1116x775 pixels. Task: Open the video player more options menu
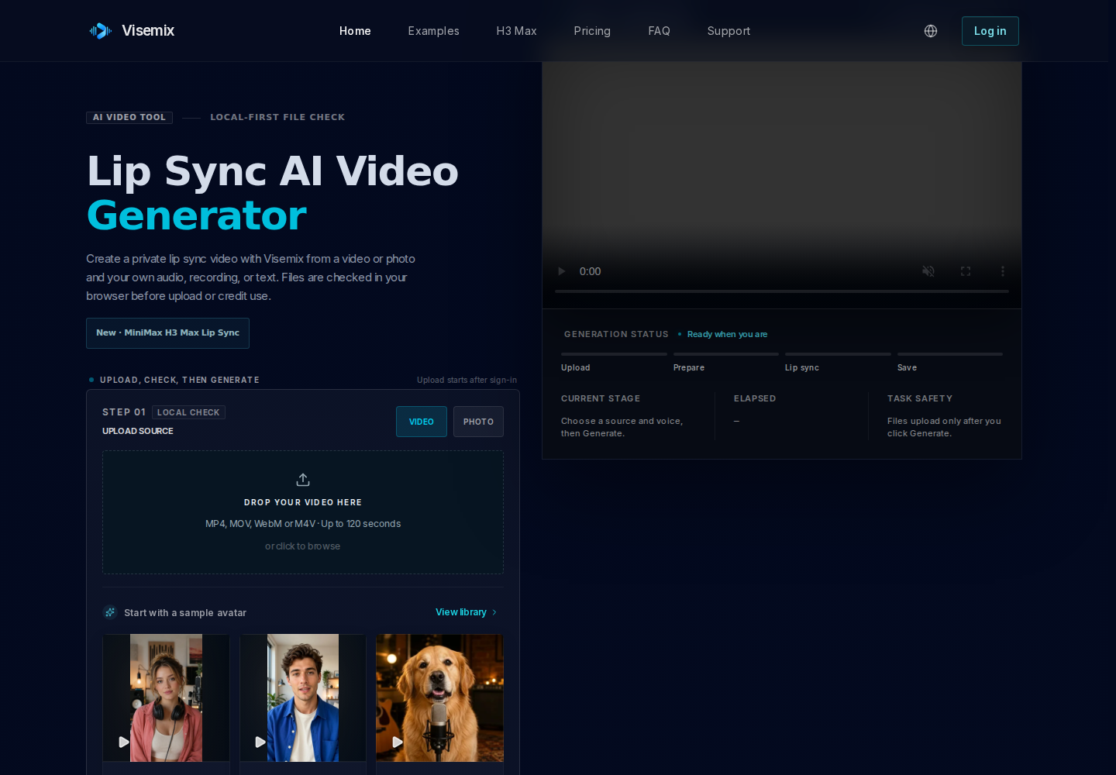[x=1003, y=271]
